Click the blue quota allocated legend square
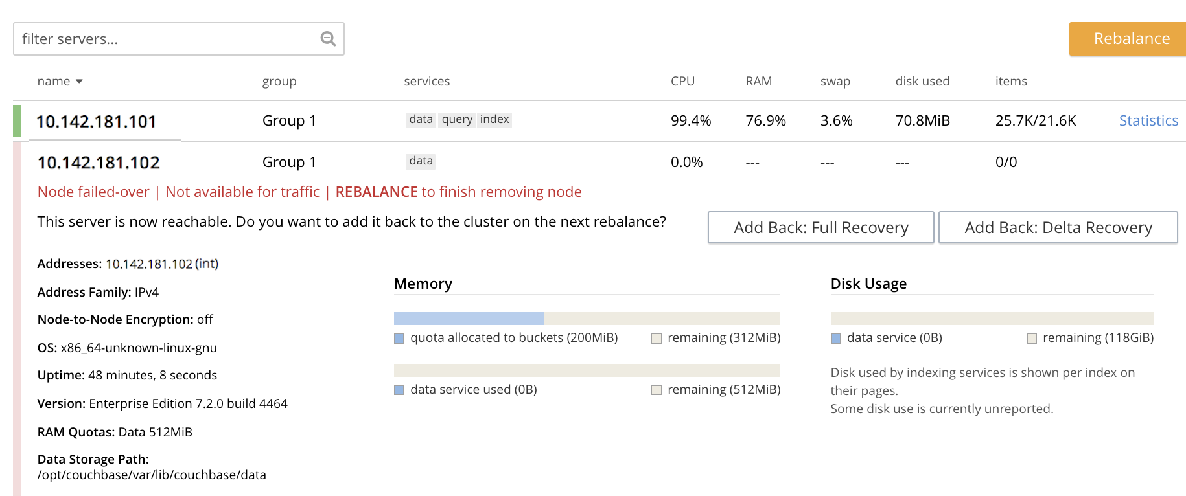Screen dimensions: 1186x496 (x=399, y=338)
